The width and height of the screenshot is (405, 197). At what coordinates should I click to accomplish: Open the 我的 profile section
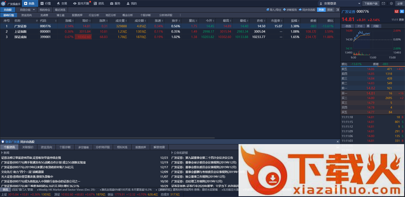(x=132, y=4)
